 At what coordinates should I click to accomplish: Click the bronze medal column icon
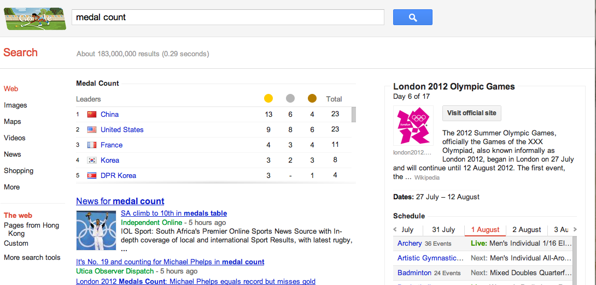coord(312,99)
